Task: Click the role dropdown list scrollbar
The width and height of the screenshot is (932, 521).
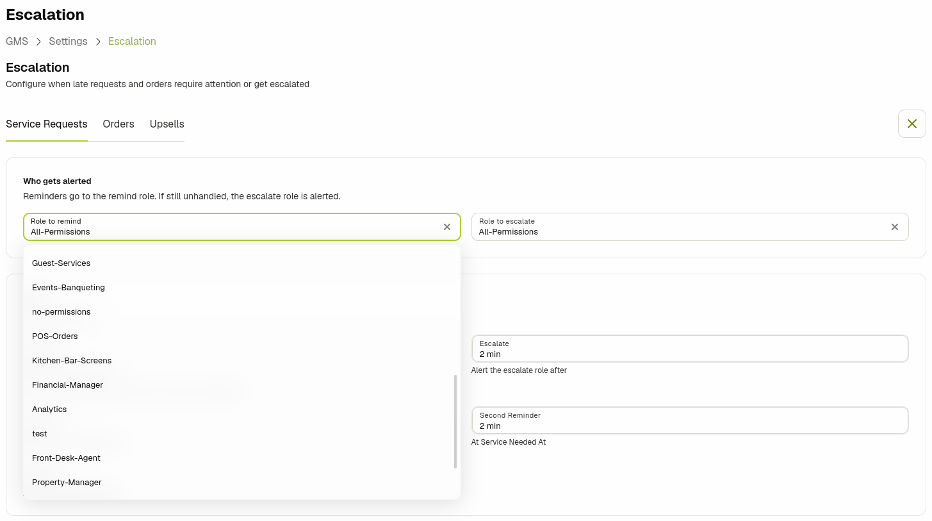Action: point(455,422)
